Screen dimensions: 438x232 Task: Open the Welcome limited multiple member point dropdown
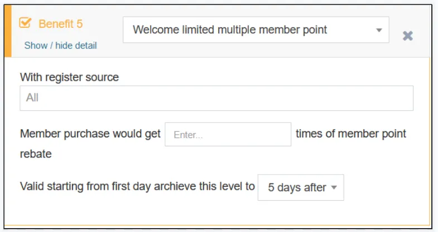coord(256,30)
